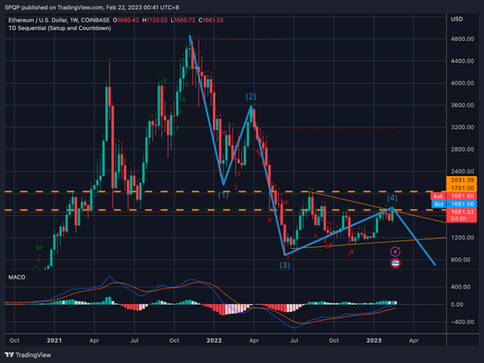Viewport: 484px width, 363px height.
Task: Click the Ask price label 1661.60
Action: pos(453,196)
